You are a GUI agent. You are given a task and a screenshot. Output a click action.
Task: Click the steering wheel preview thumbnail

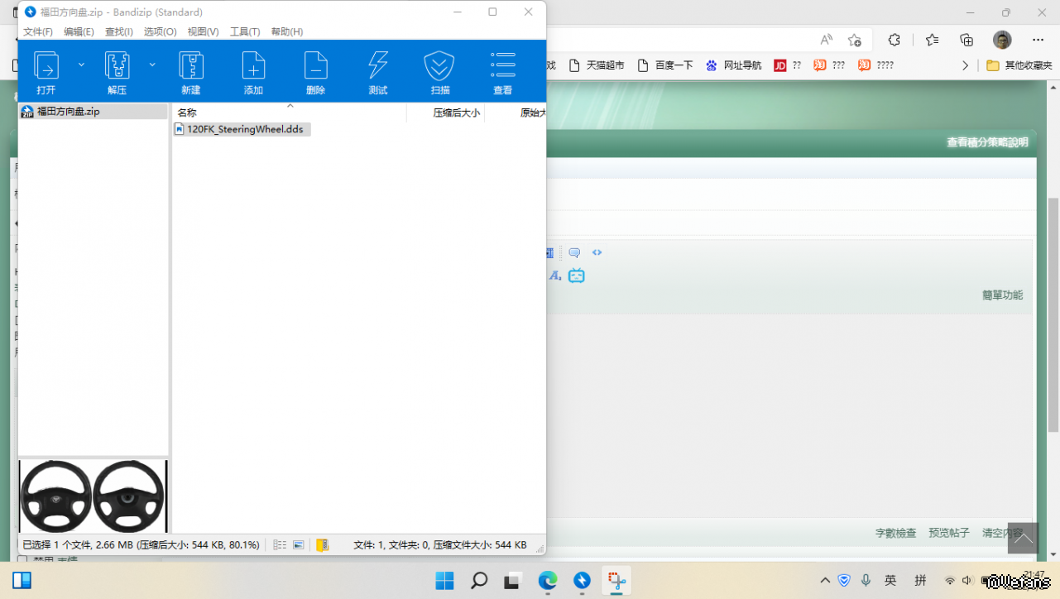93,496
